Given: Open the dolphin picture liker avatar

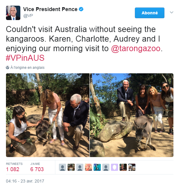Looking at the screenshot, I should (97, 167).
